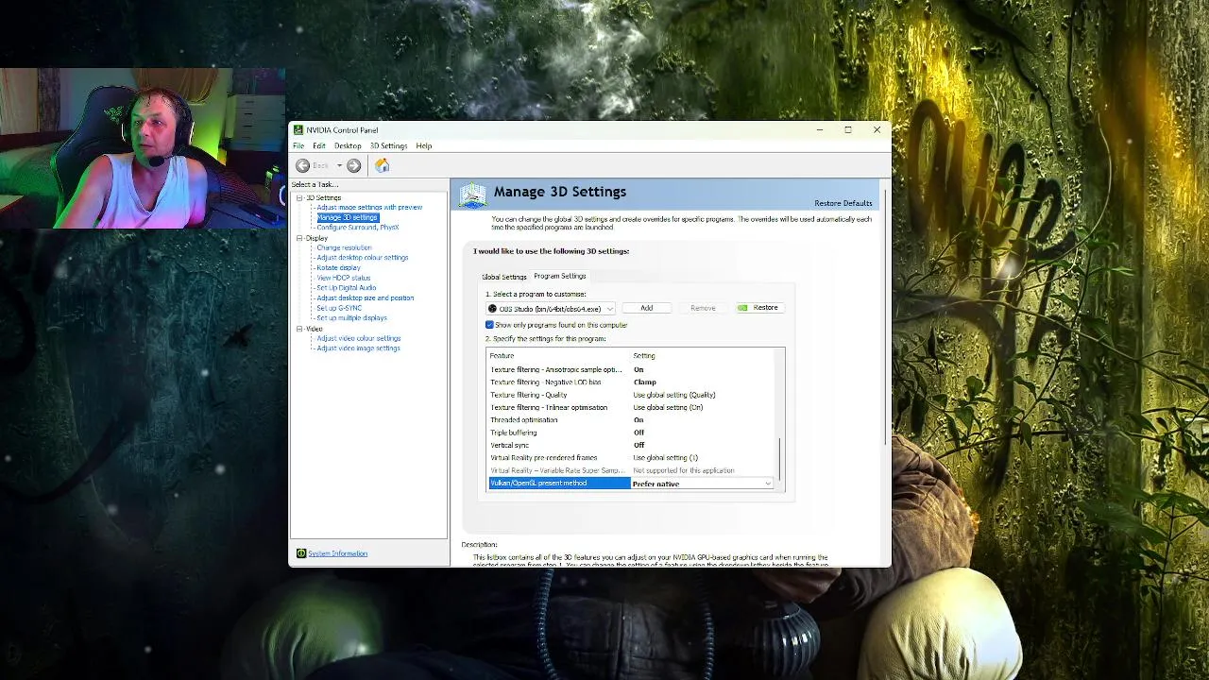Open the Edit menu
Screen dimensions: 1209x680
(319, 145)
